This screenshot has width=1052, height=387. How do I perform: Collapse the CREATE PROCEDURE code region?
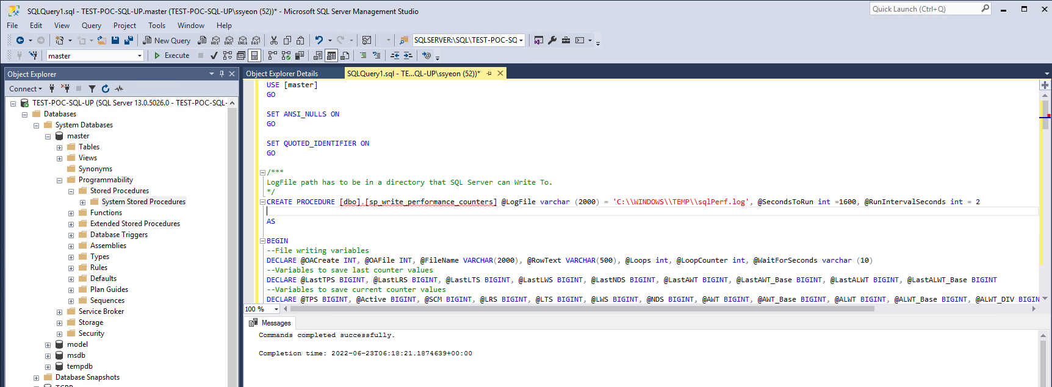pyautogui.click(x=262, y=202)
